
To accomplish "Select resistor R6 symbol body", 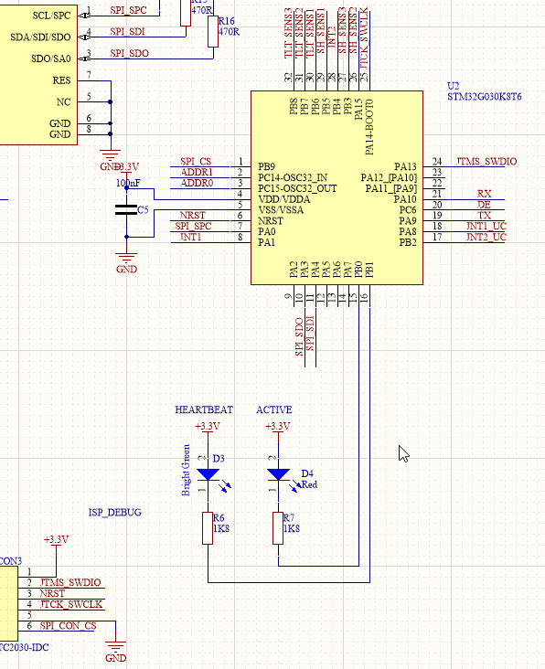I will 208,528.
